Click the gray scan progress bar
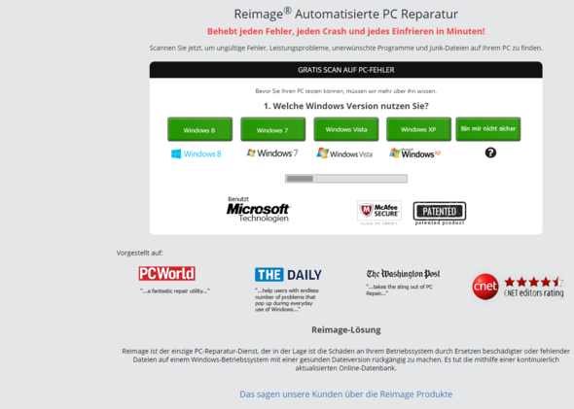The image size is (574, 409). (x=346, y=179)
